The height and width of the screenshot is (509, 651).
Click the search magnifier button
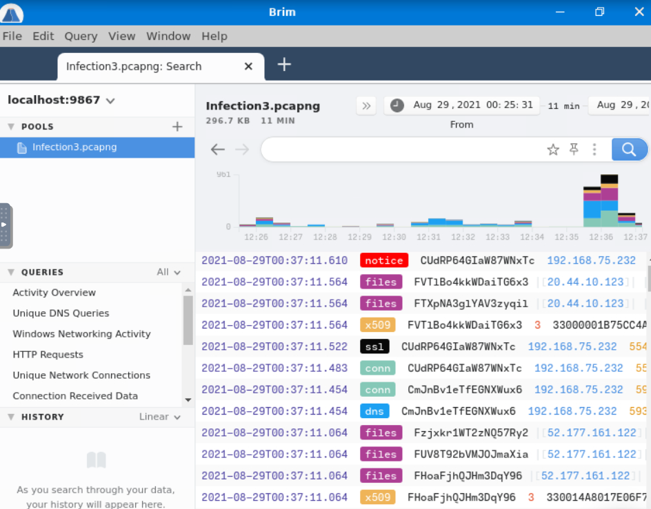pos(628,149)
